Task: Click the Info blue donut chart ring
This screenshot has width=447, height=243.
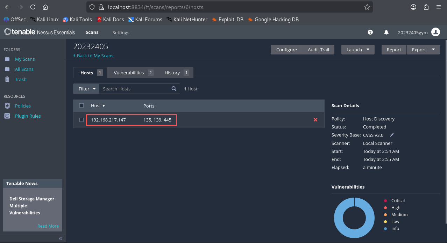Action: coord(339,218)
